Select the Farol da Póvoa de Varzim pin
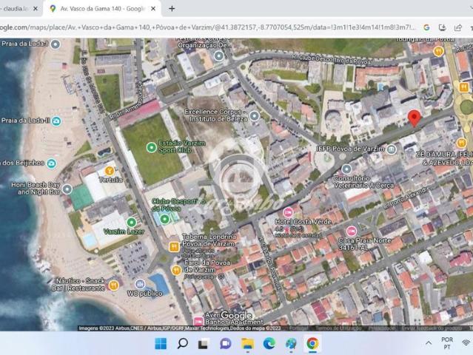 (x=176, y=270)
